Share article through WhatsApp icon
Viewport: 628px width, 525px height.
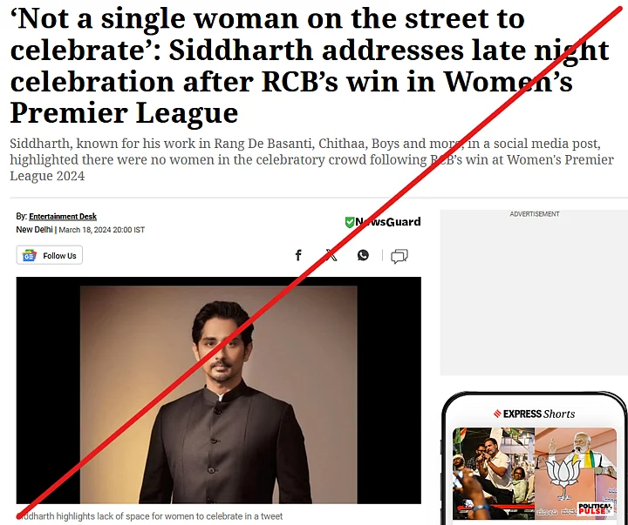tap(363, 255)
